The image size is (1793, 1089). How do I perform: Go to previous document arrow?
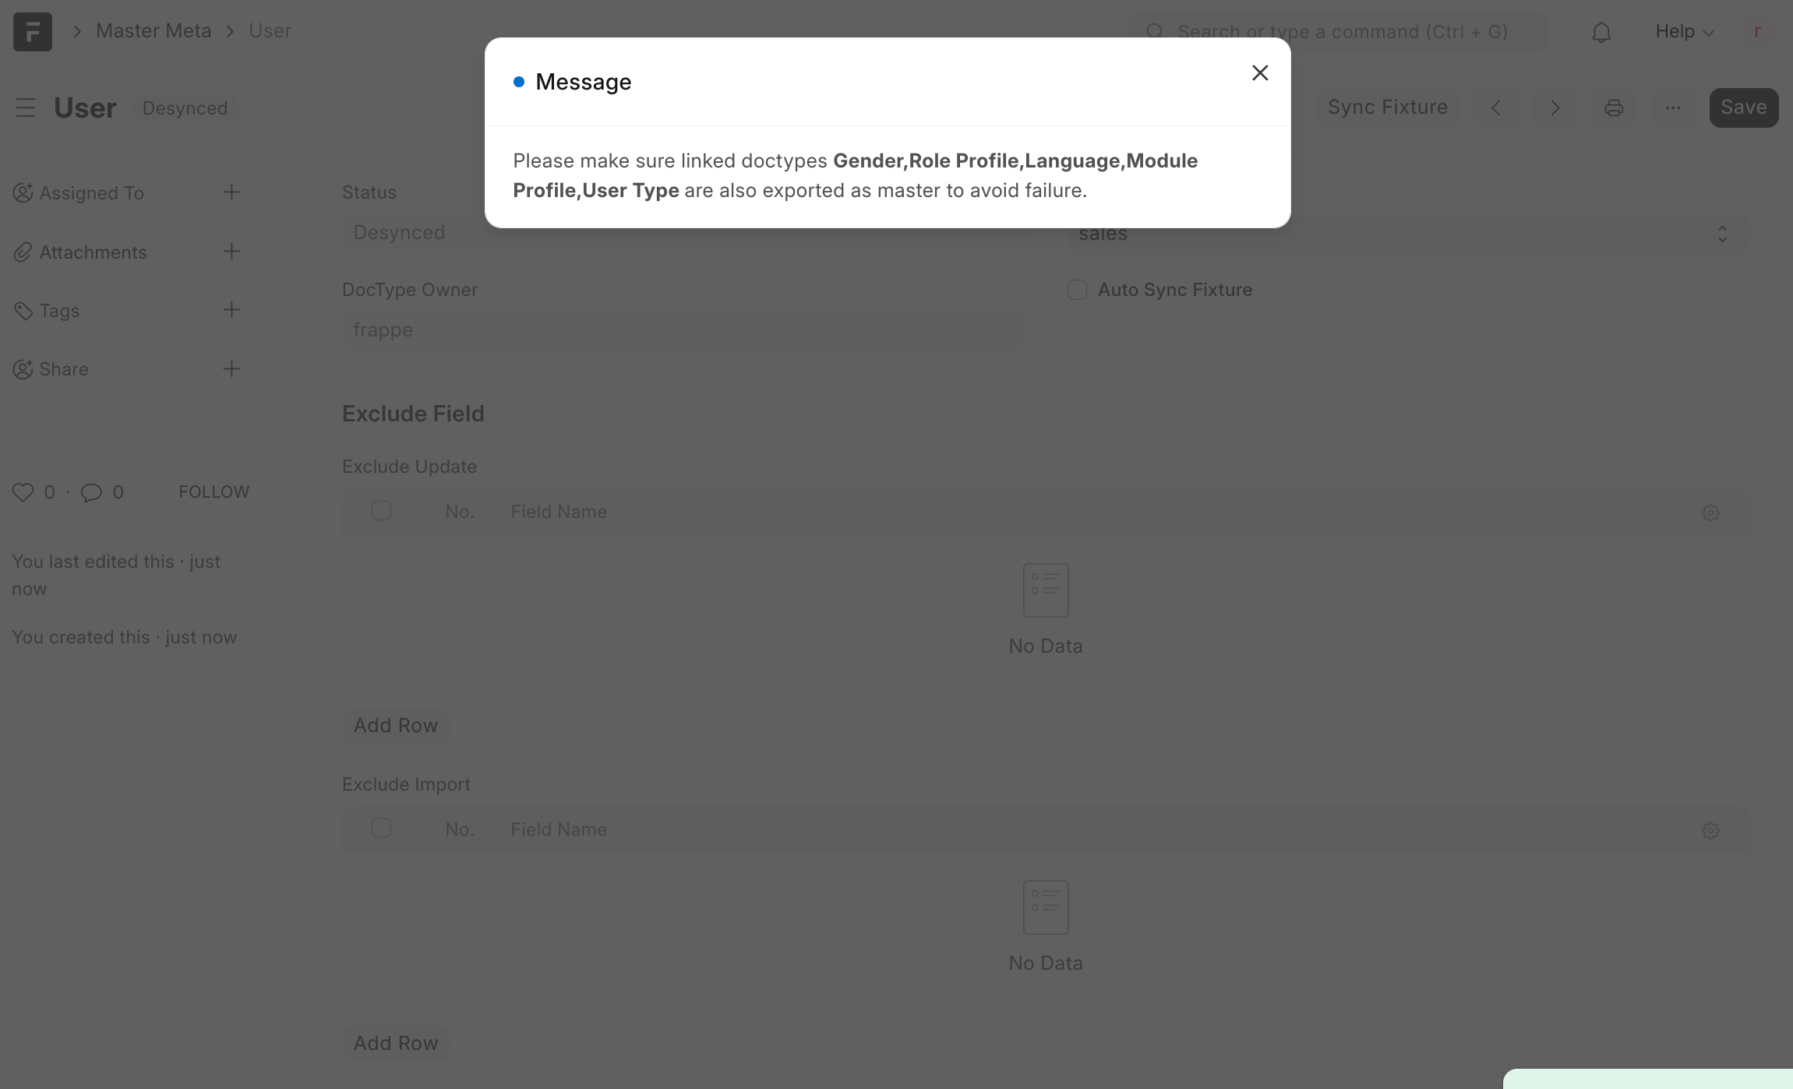coord(1496,107)
